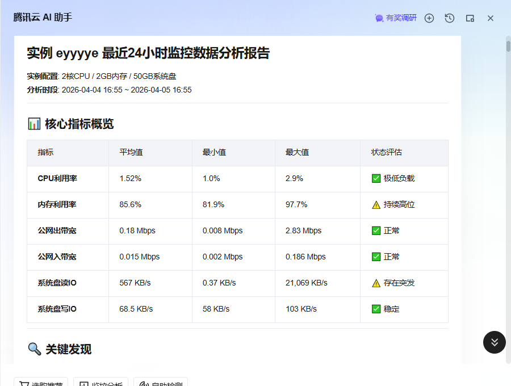Select the 最大值 column header

click(x=297, y=153)
